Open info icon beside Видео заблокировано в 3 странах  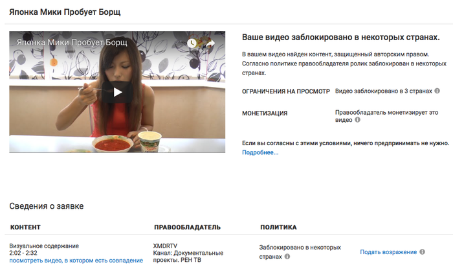click(437, 91)
